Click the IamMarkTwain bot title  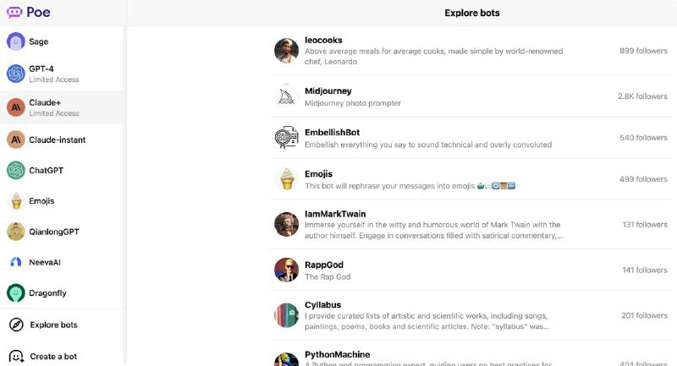[335, 214]
